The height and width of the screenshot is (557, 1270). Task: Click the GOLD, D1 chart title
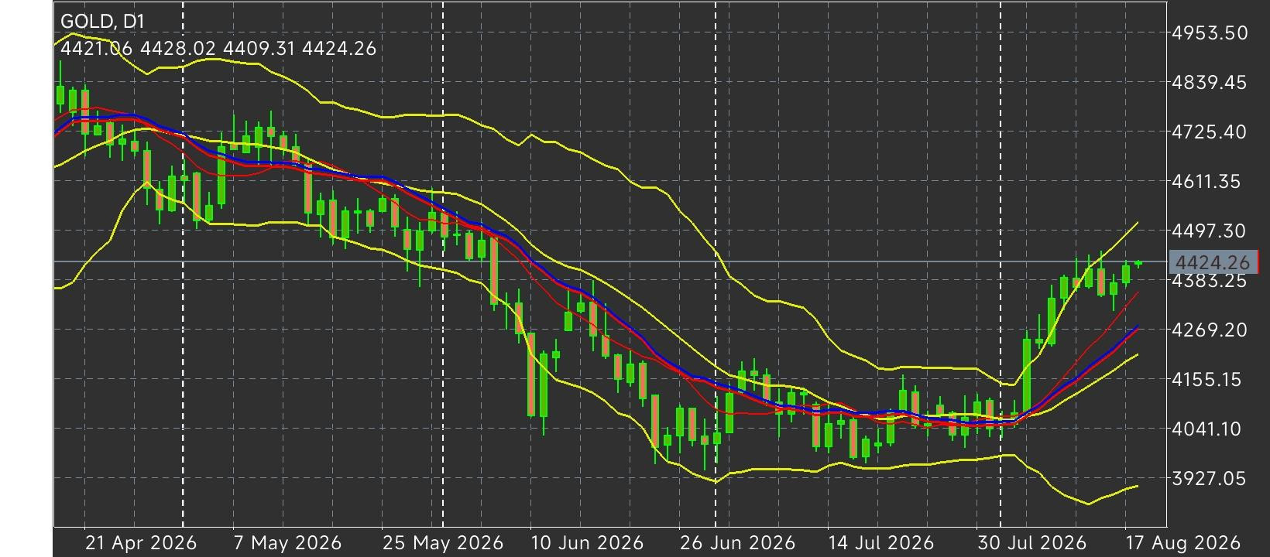point(102,21)
